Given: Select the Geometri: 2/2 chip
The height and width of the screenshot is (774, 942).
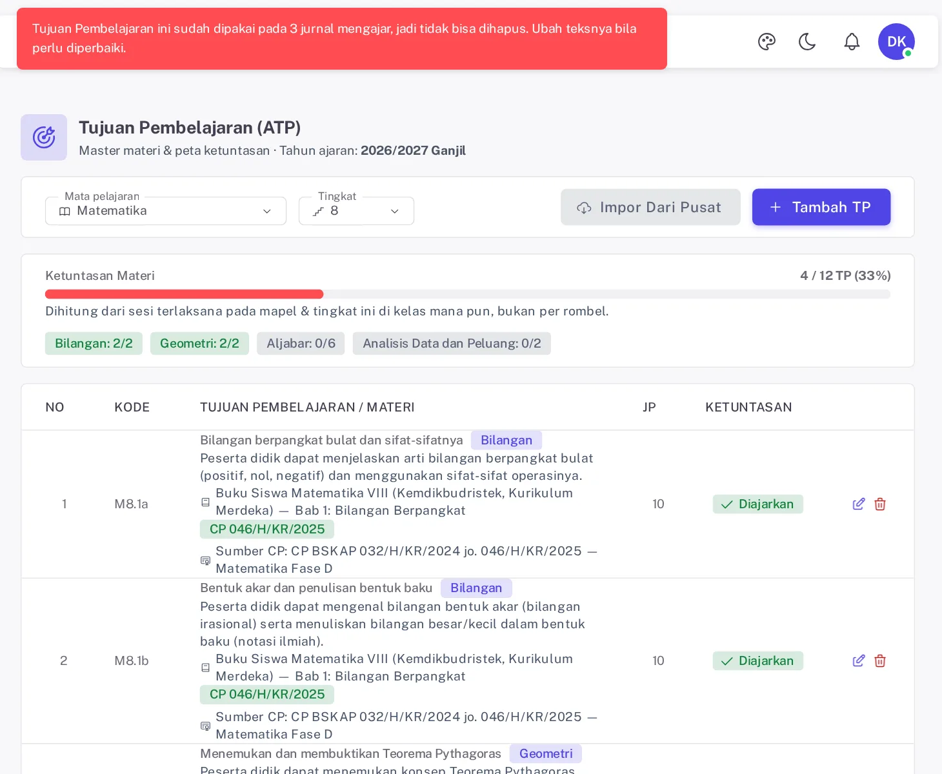Looking at the screenshot, I should [199, 343].
